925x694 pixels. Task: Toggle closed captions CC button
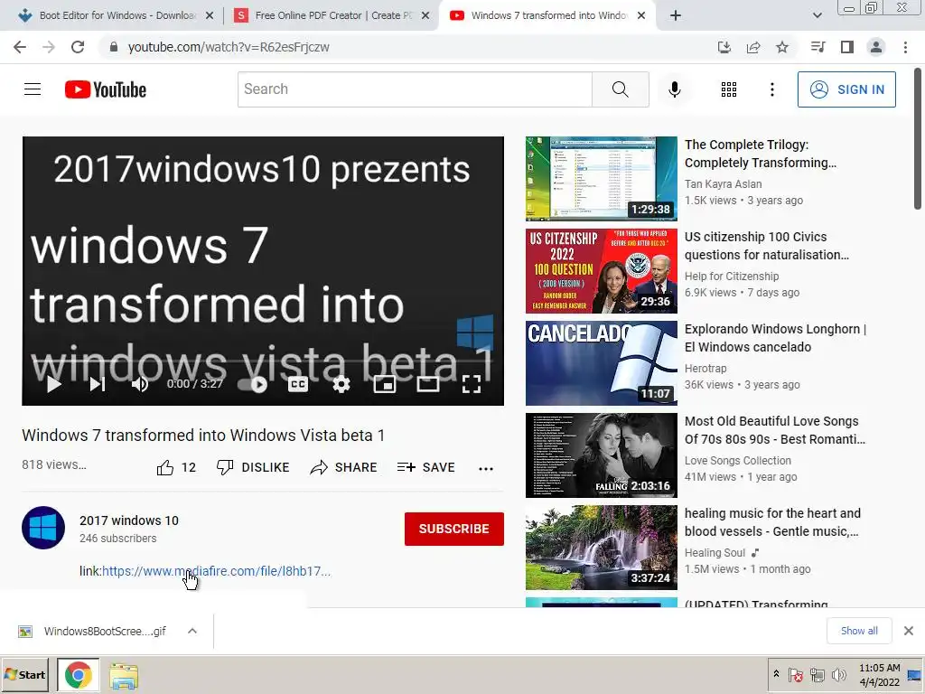(x=298, y=384)
